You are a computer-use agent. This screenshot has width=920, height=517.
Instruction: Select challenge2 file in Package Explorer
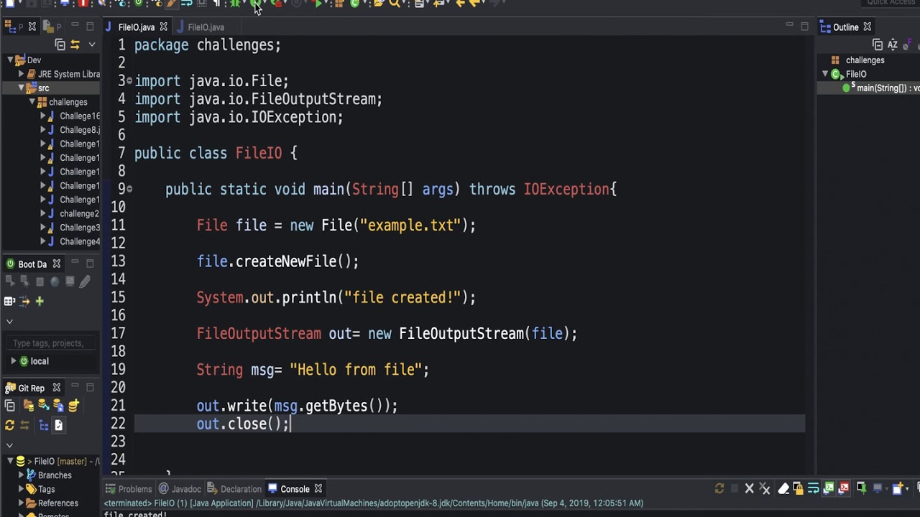pyautogui.click(x=79, y=213)
